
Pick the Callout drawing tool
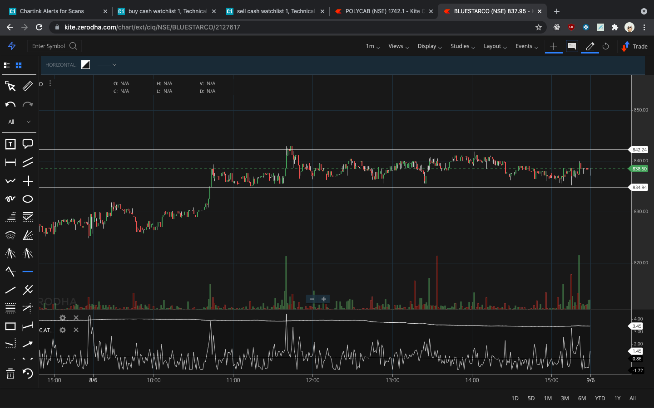(28, 144)
